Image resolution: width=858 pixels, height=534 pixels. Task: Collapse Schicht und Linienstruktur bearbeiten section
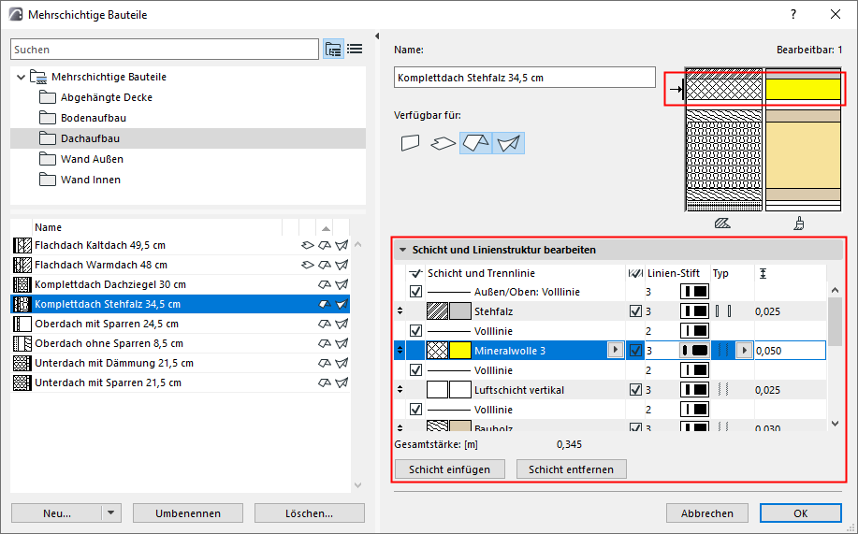coord(402,250)
